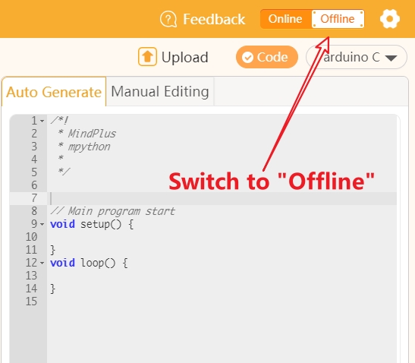The width and height of the screenshot is (415, 363).
Task: Collapse the setup function fold arrow
Action: click(x=42, y=225)
